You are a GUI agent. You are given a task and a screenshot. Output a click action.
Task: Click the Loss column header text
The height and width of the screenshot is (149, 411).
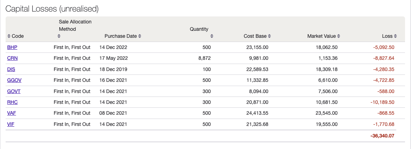[387, 36]
